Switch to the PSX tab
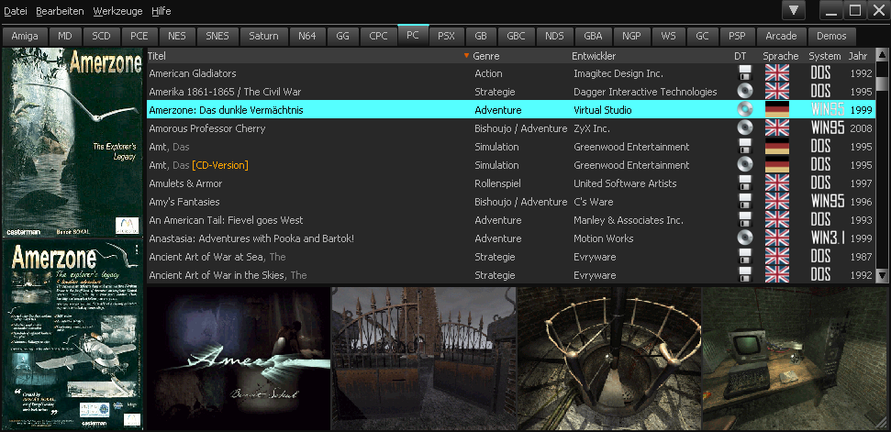This screenshot has height=432, width=891. click(446, 36)
